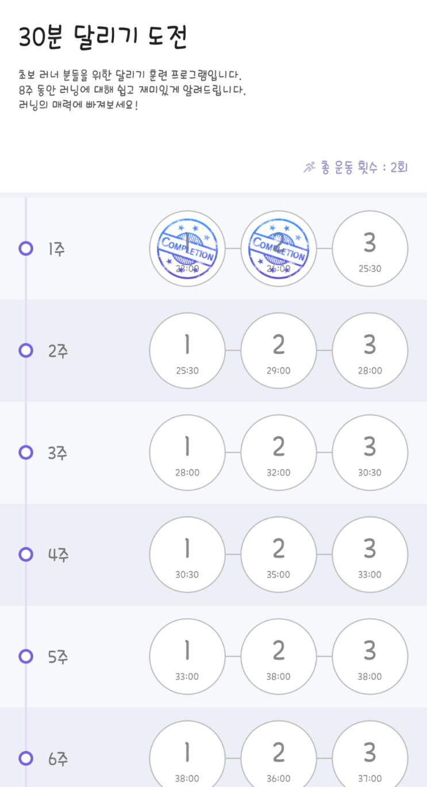Choose 6주 session 2 with 36:00

(x=278, y=757)
